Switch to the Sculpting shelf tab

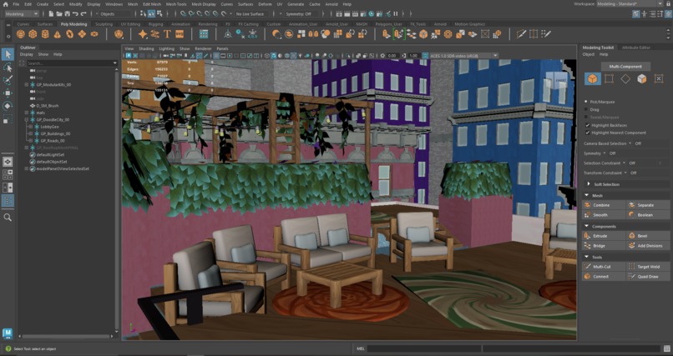[104, 24]
